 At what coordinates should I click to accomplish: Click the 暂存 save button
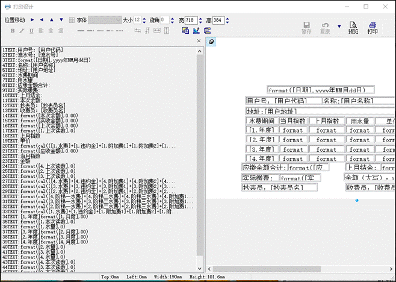(x=306, y=28)
